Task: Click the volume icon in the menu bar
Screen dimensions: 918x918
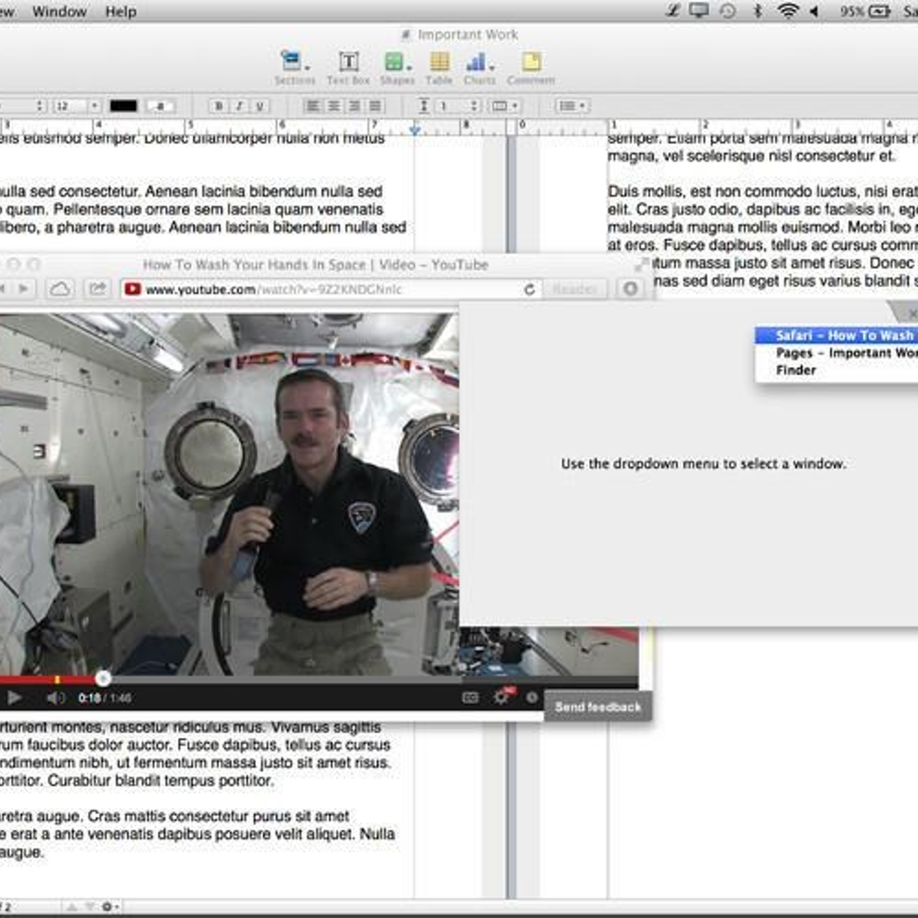Action: 814,11
